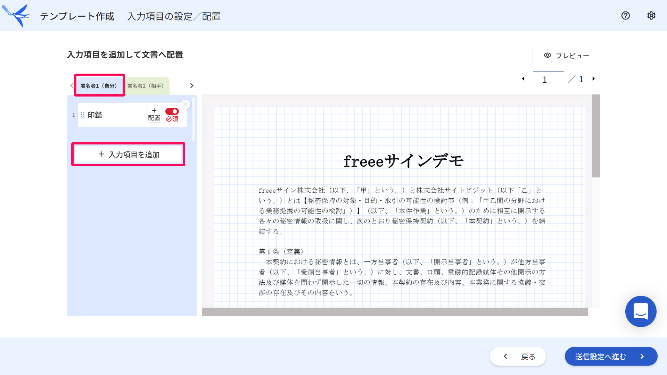Click the テンプレート作成 header text
667x375 pixels.
[x=77, y=16]
